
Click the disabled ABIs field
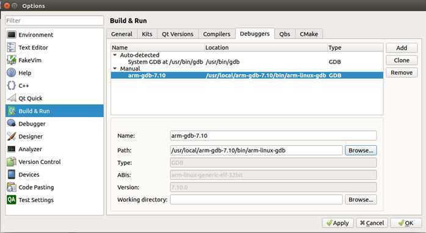tap(273, 175)
